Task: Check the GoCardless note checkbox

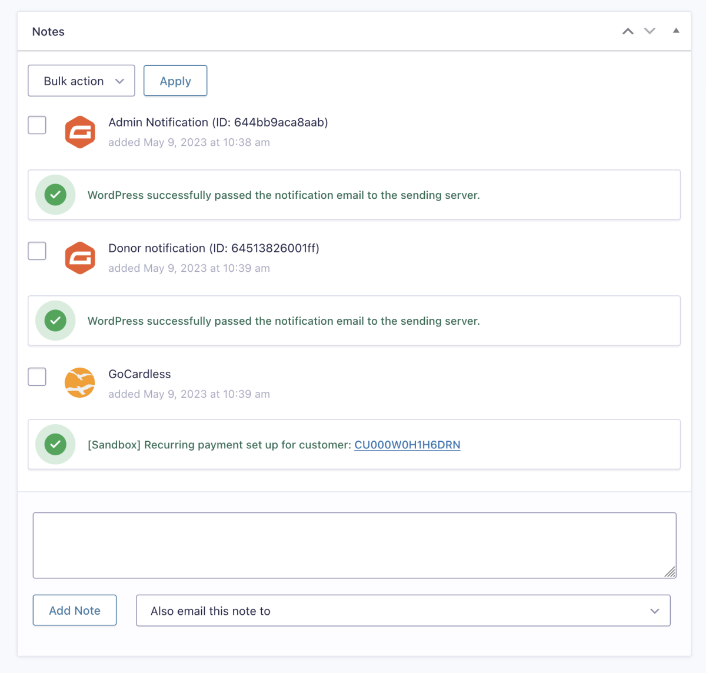Action: pyautogui.click(x=37, y=377)
